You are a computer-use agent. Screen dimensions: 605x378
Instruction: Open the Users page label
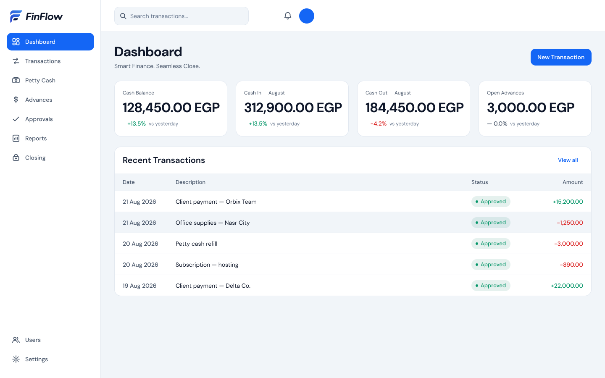click(x=33, y=340)
